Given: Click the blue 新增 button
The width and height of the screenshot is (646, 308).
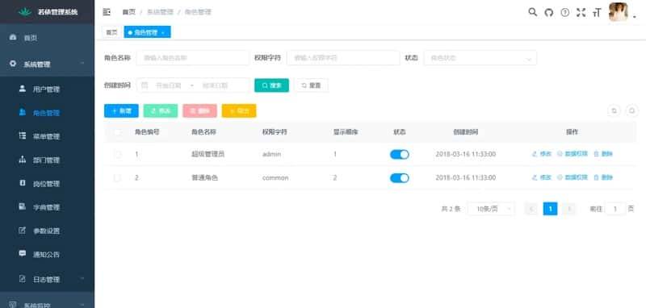Looking at the screenshot, I should [x=121, y=110].
